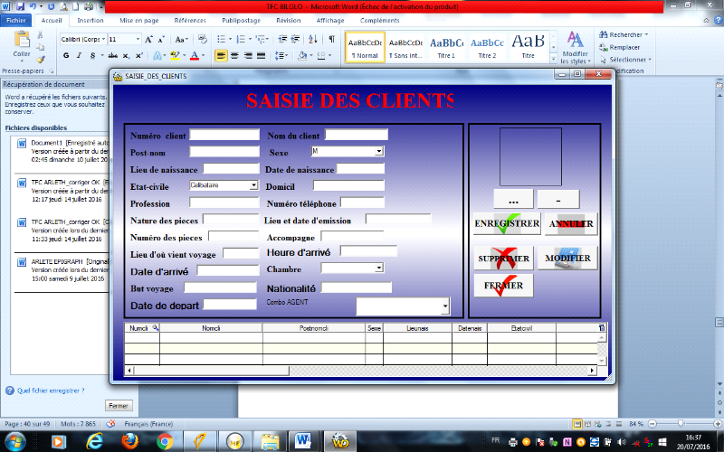Click the Italic formatting icon

79,56
